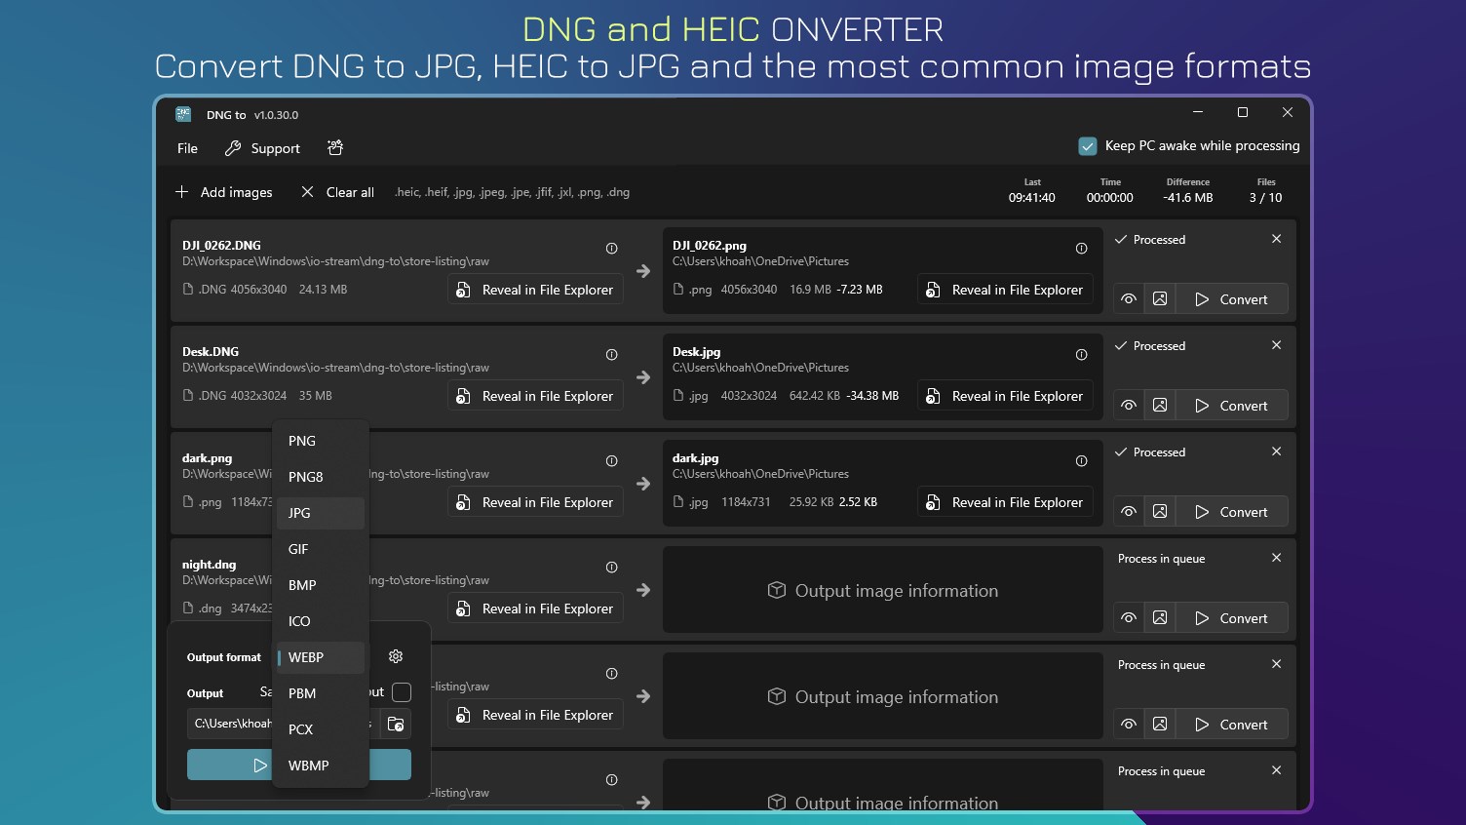The height and width of the screenshot is (825, 1466).
Task: Open the settings gear next to Output format
Action: coord(395,656)
